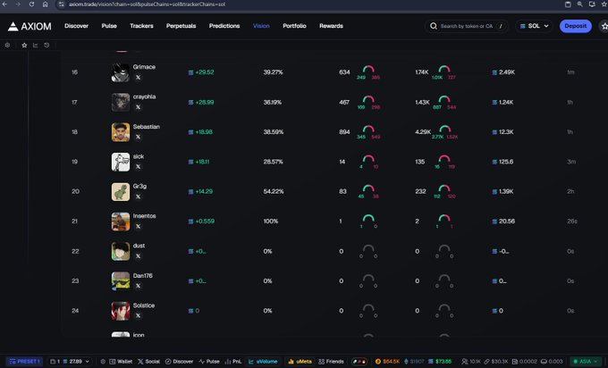608x368 pixels.
Task: Open Dan176's X profile icon
Action: click(x=138, y=286)
